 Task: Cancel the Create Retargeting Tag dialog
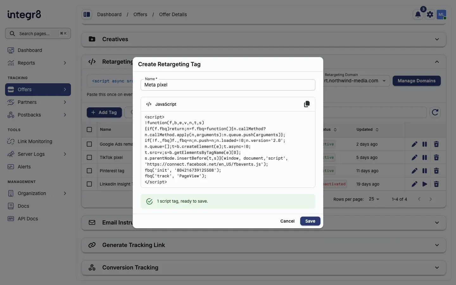pyautogui.click(x=287, y=221)
